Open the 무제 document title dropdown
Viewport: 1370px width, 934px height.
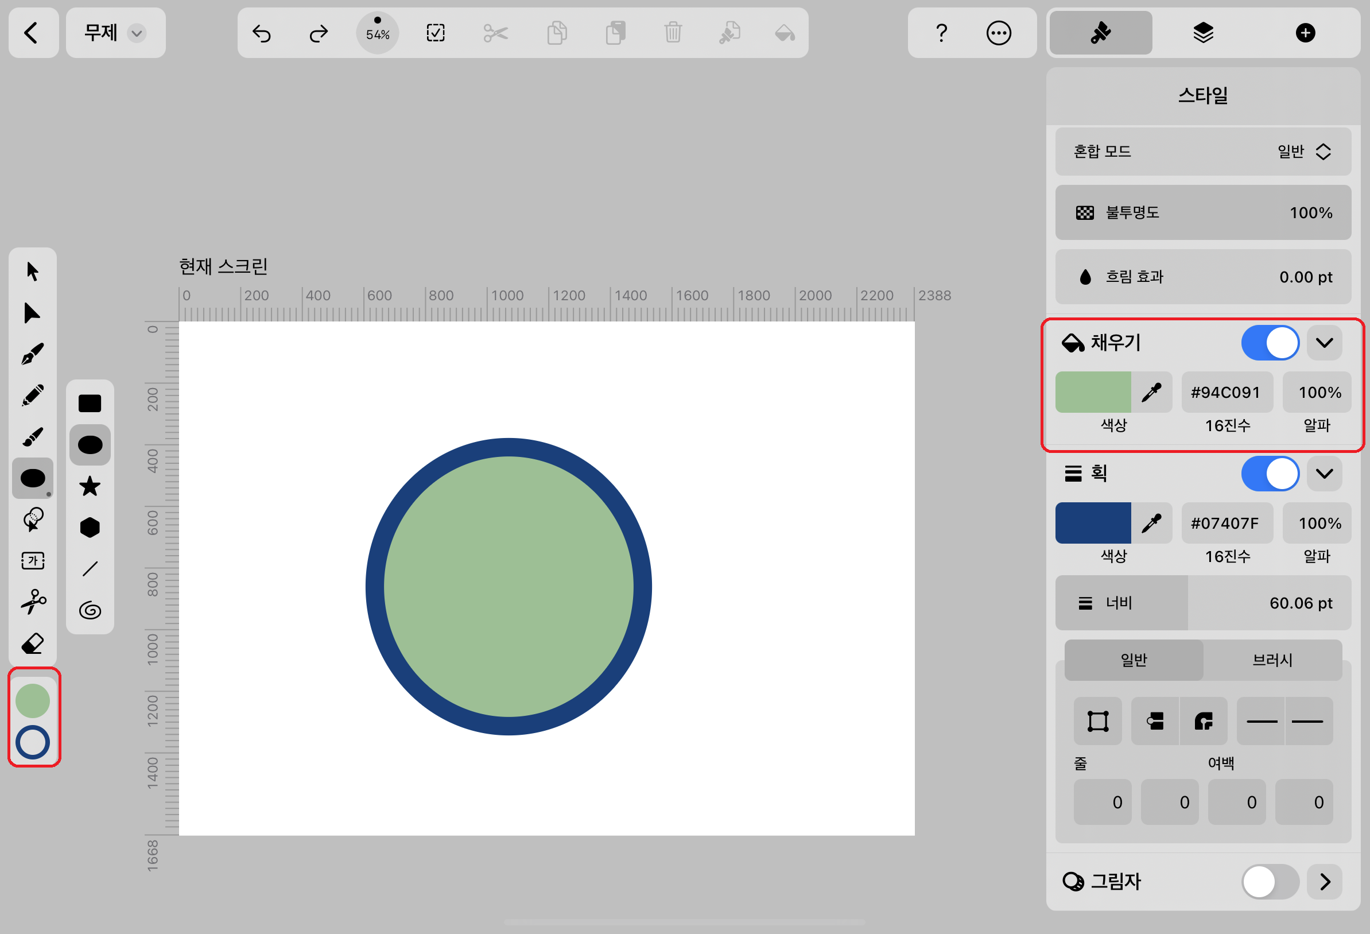click(115, 33)
